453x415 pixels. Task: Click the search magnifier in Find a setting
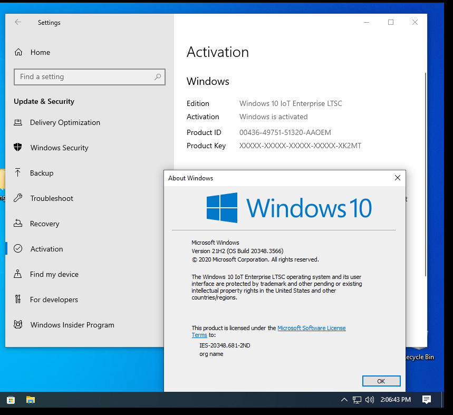(x=158, y=77)
